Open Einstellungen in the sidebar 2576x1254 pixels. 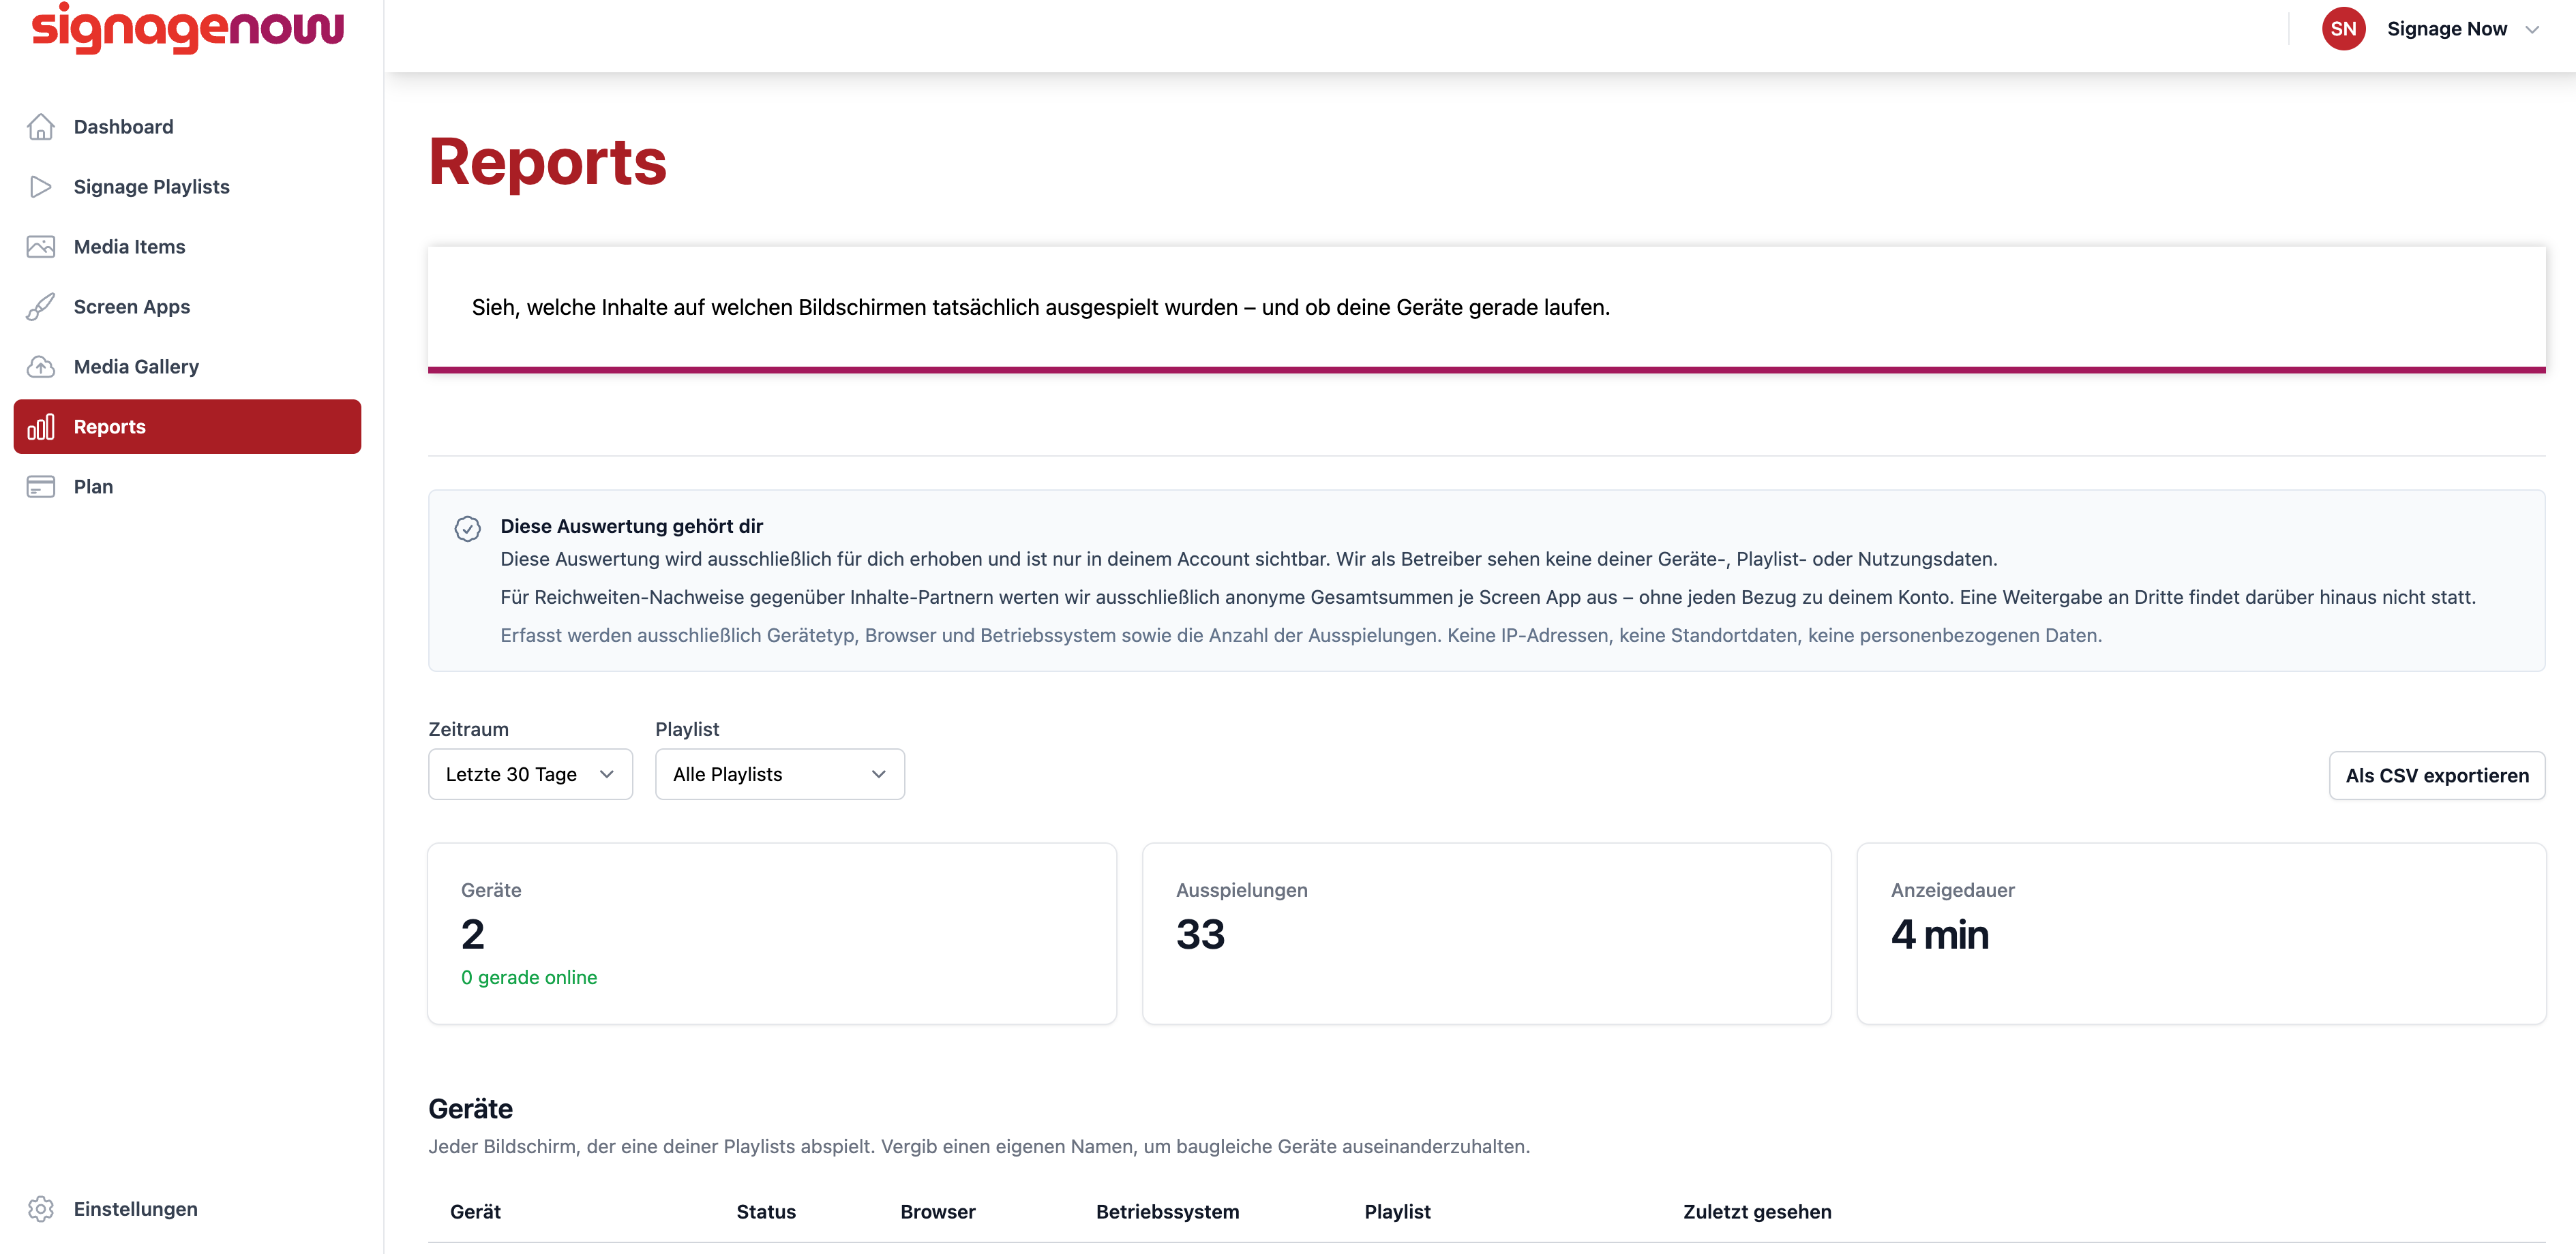pos(187,1209)
